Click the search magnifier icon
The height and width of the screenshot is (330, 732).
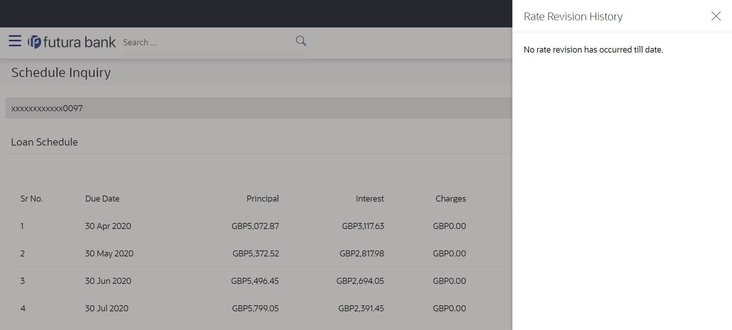pos(301,41)
